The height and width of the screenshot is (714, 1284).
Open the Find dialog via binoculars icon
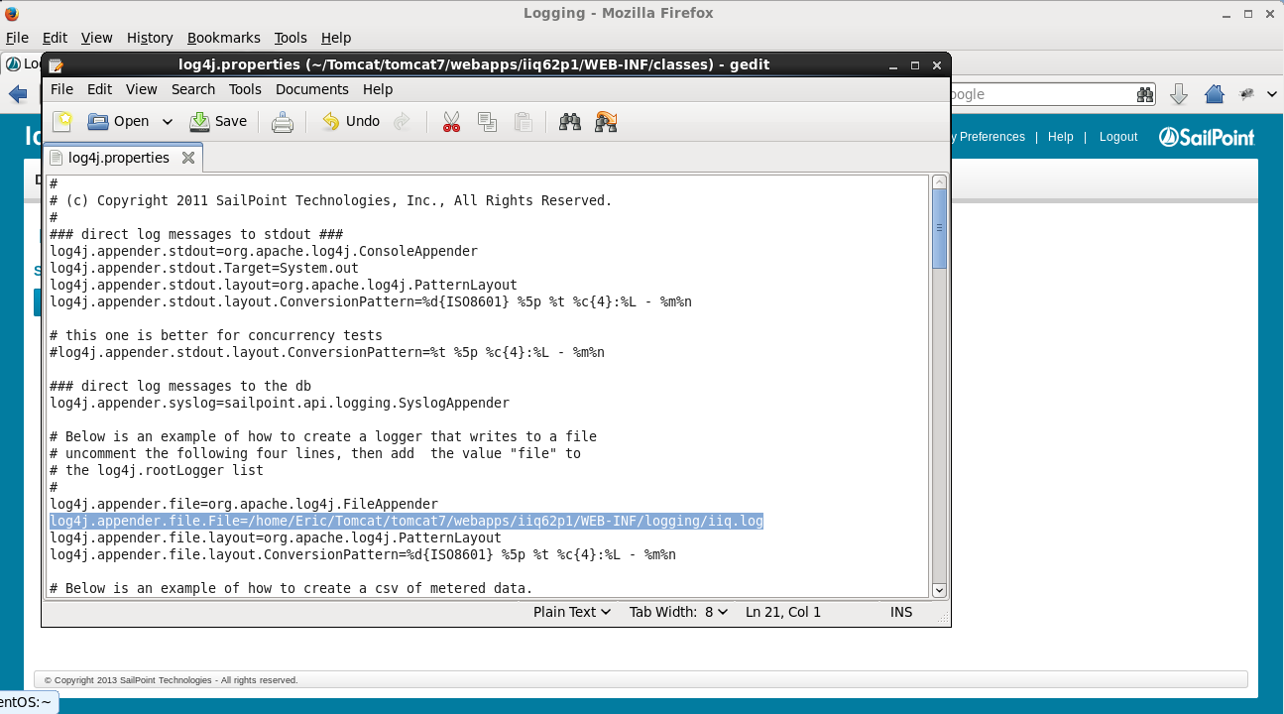coord(570,121)
